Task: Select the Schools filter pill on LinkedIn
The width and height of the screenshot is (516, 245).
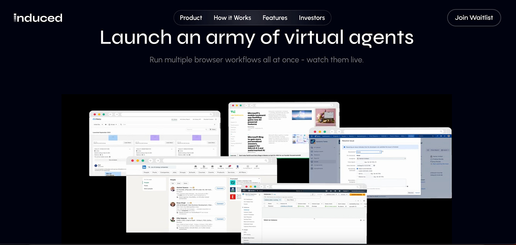Action: click(x=192, y=172)
